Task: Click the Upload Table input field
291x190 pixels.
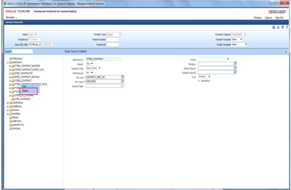Action: pyautogui.click(x=103, y=86)
